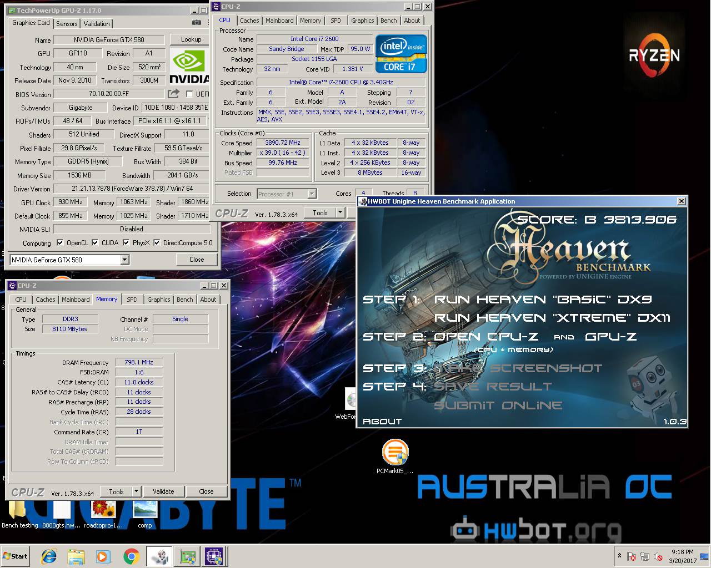Viewport: 711px width, 568px height.
Task: Click Tools button in CPU-Z CPU window
Action: 320,212
